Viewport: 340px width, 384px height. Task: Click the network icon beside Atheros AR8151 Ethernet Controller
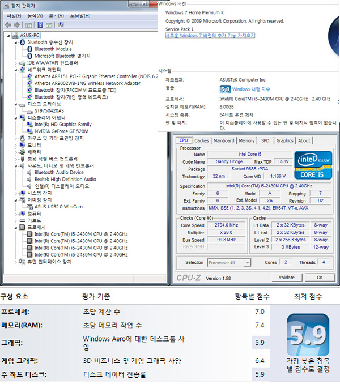[29, 76]
